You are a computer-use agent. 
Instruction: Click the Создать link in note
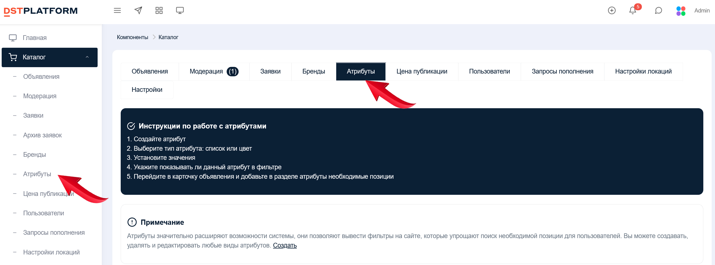click(x=284, y=245)
